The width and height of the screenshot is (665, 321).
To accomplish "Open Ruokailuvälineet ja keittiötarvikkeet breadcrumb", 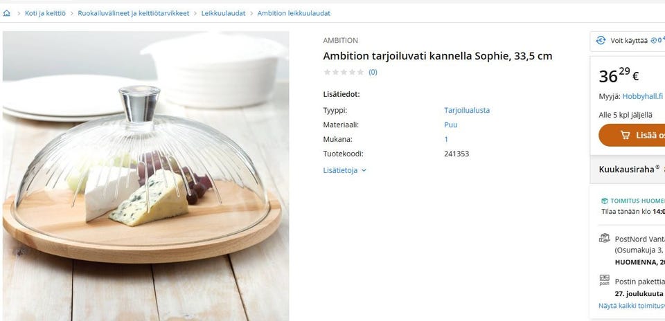I will (134, 13).
